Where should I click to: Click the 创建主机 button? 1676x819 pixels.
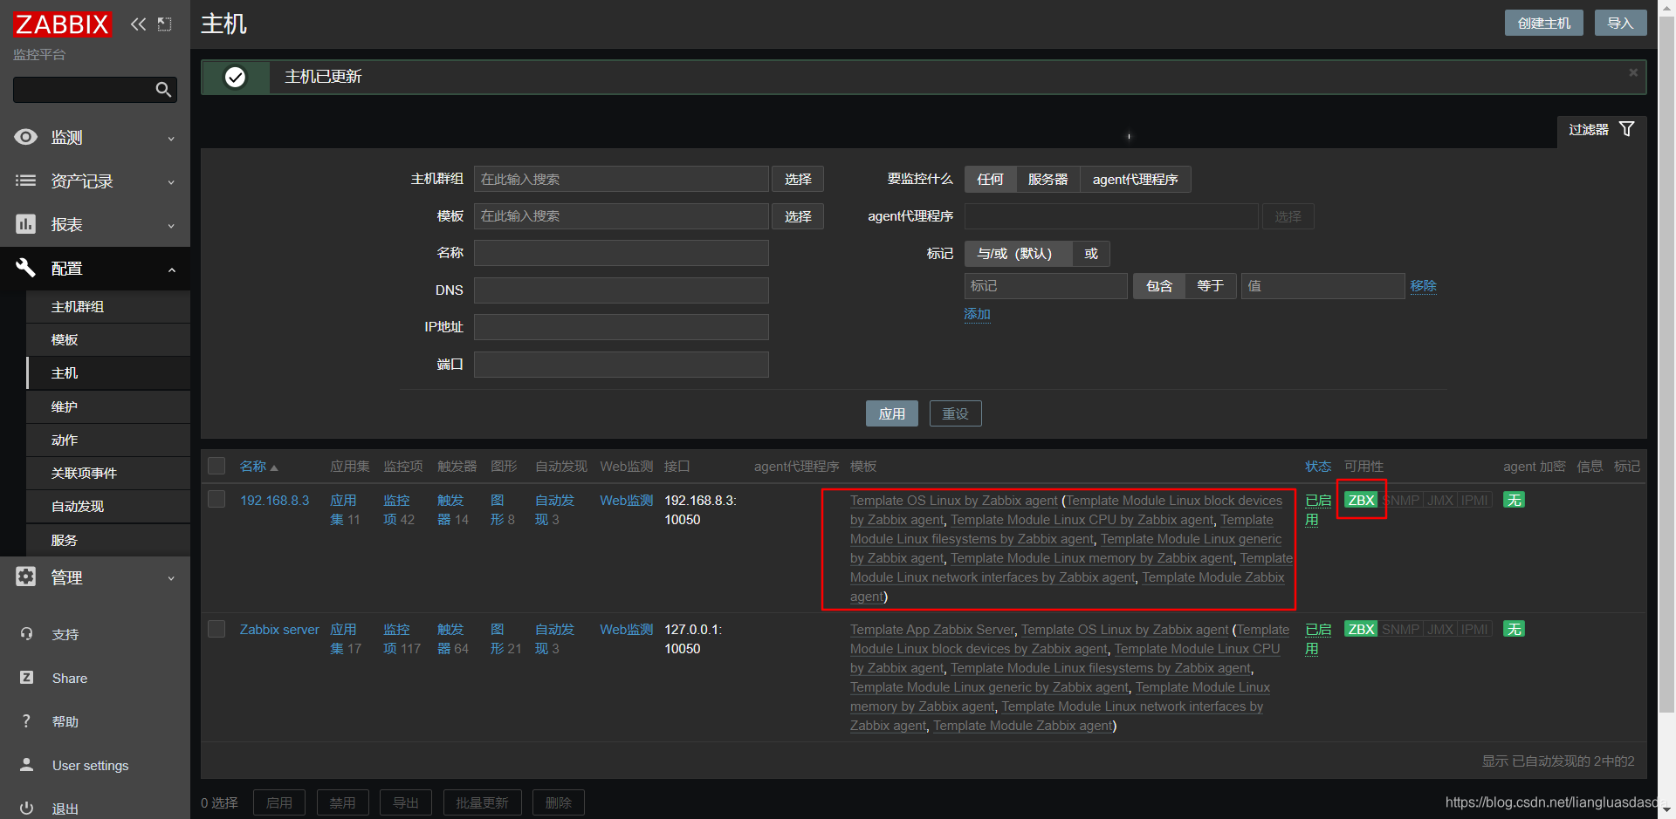pyautogui.click(x=1543, y=24)
